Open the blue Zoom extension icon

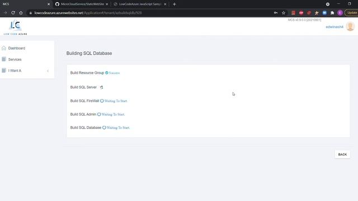(x=324, y=13)
